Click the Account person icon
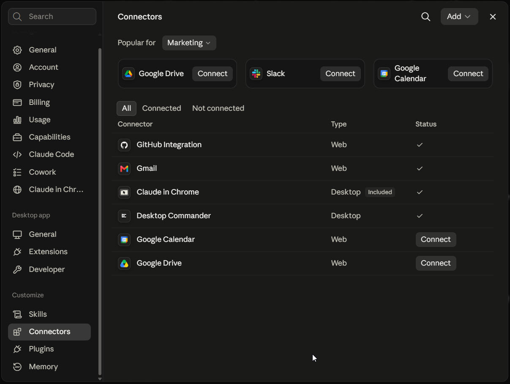The height and width of the screenshot is (384, 510). 17,67
